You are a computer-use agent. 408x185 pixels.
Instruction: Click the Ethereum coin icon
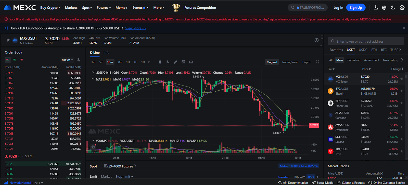330,103
